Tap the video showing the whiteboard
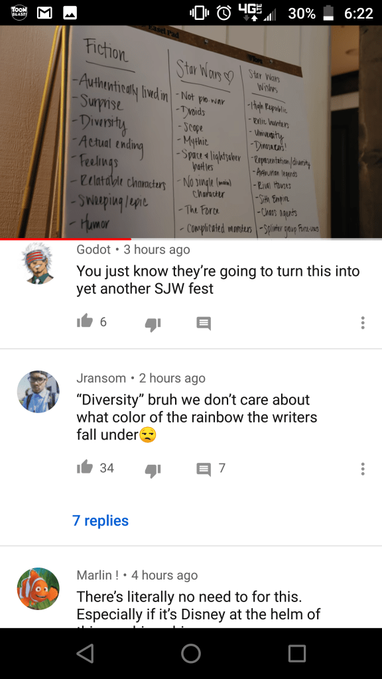The width and height of the screenshot is (382, 679). pyautogui.click(x=191, y=131)
